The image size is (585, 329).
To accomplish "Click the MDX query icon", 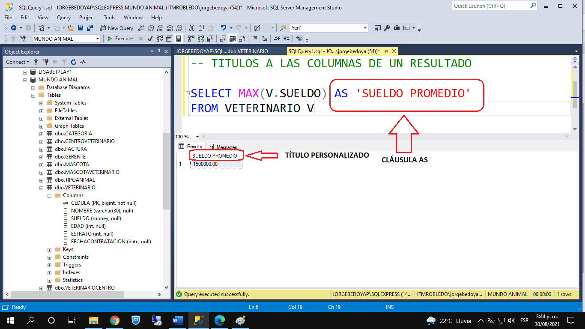I will tap(150, 28).
